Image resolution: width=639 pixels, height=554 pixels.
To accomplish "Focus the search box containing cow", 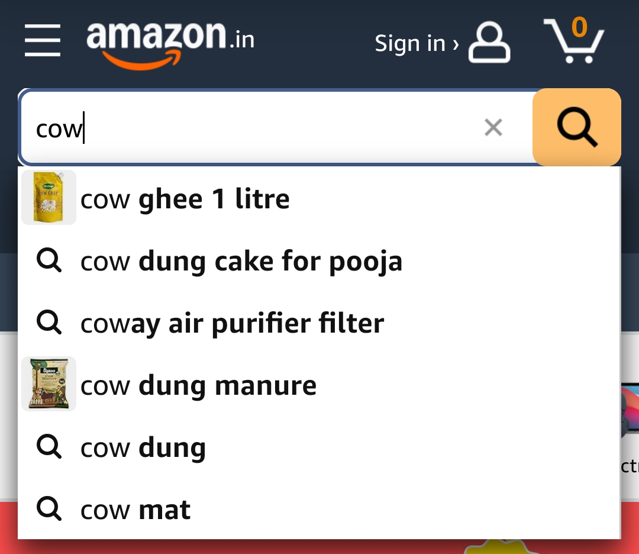I will point(277,127).
